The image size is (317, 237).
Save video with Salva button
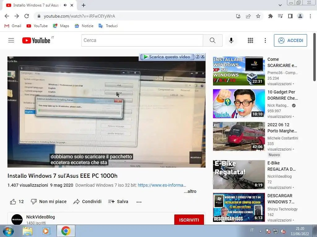click(x=118, y=202)
